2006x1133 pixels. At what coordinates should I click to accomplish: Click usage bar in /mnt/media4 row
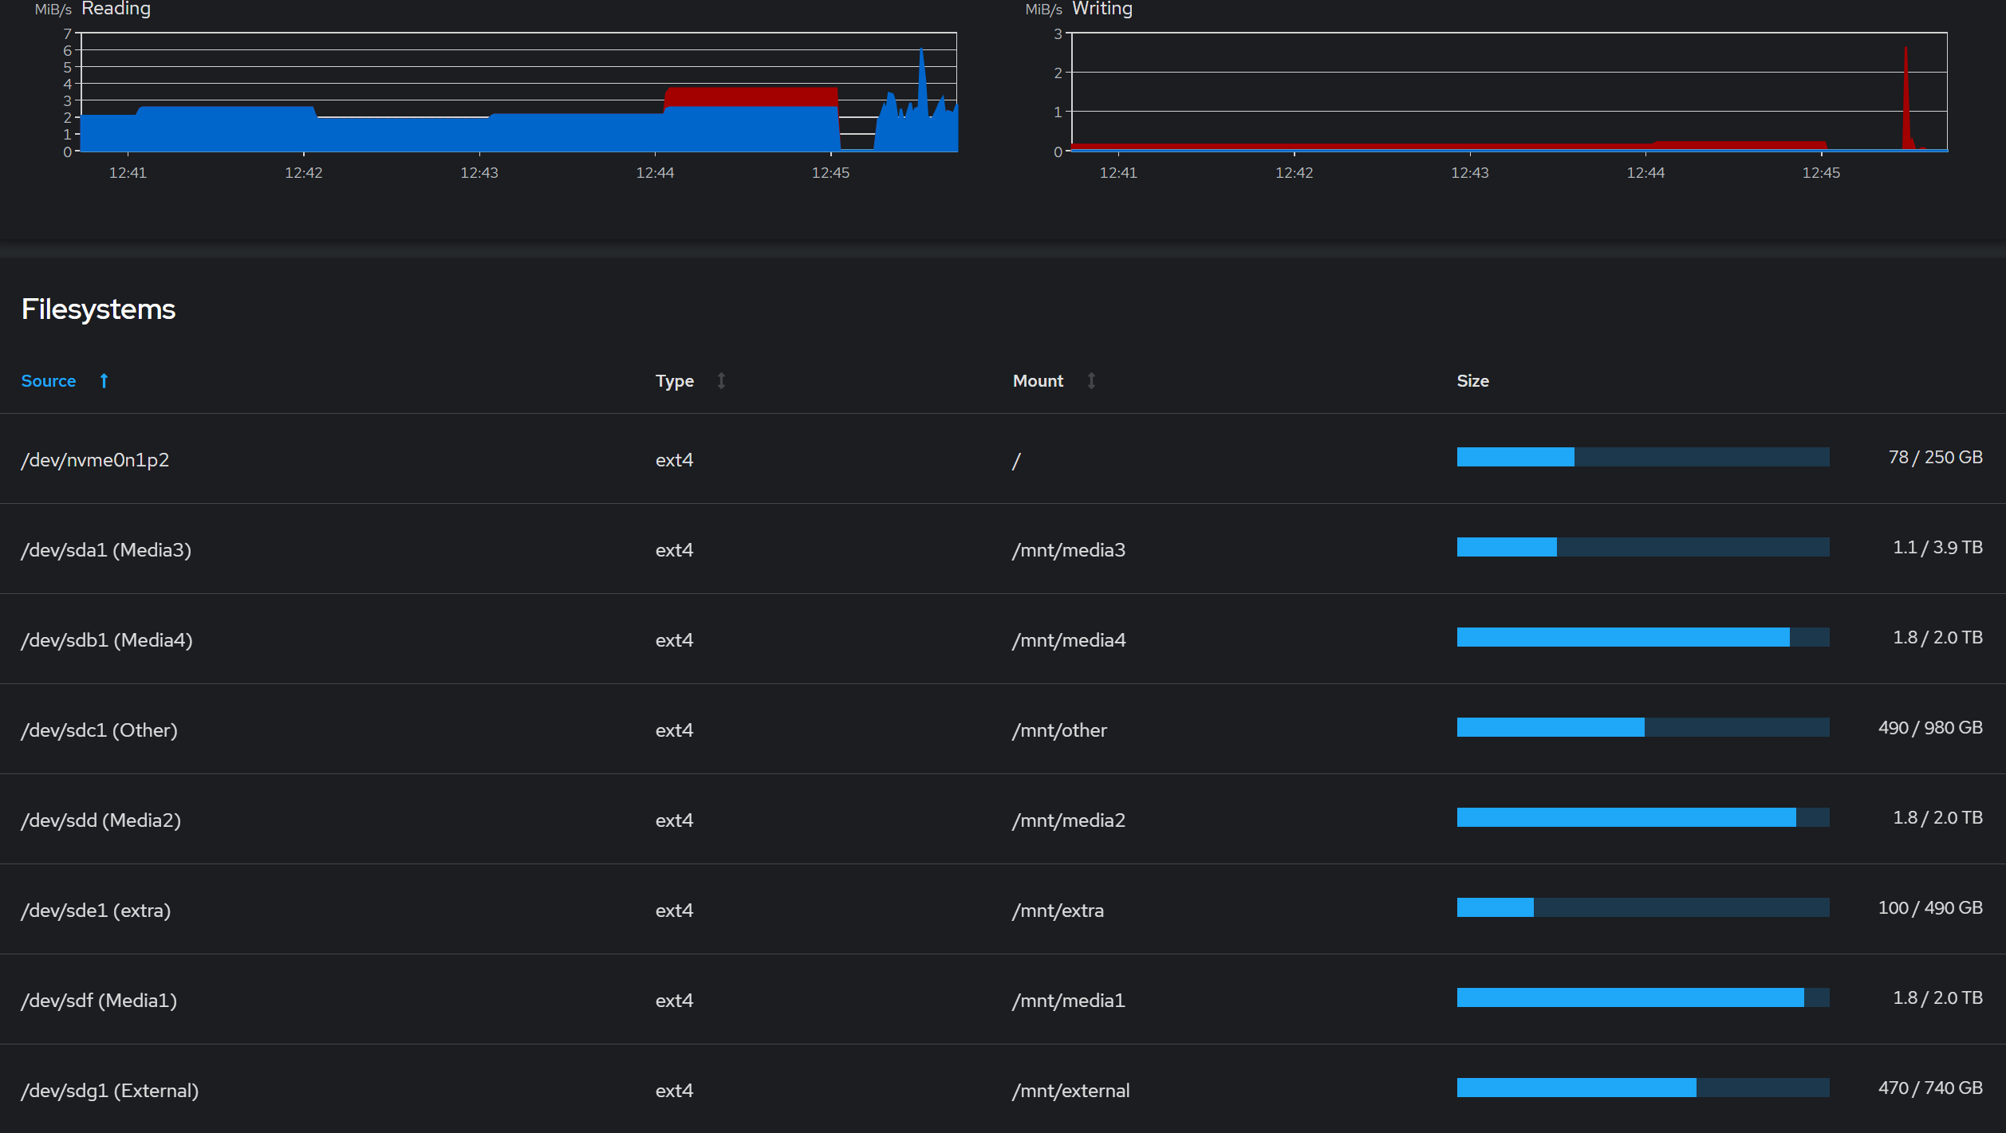(1643, 637)
